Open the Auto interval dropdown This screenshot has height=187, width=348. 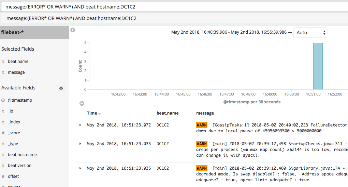(x=310, y=33)
